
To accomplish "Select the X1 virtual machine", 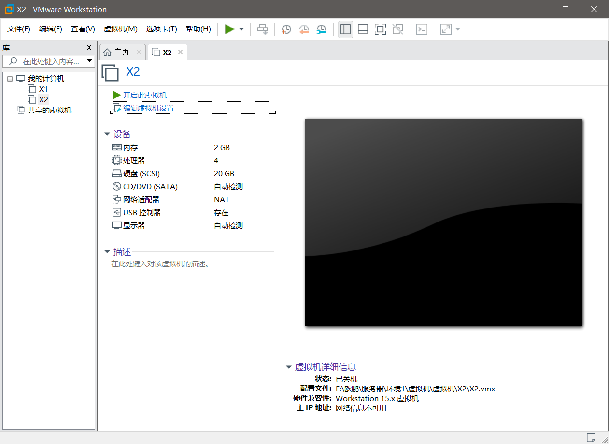I will click(x=43, y=89).
